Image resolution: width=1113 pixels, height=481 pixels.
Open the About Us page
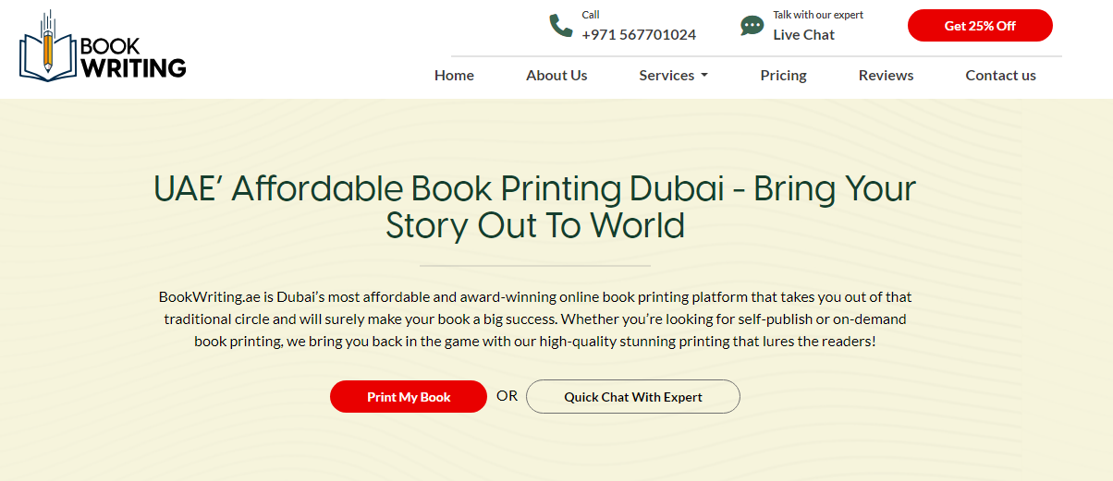point(556,76)
